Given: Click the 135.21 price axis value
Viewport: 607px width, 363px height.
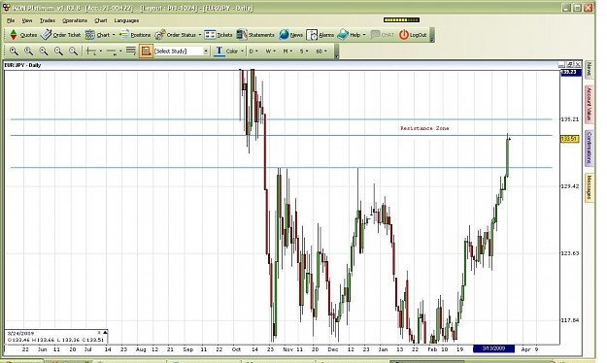Looking at the screenshot, I should pyautogui.click(x=570, y=119).
